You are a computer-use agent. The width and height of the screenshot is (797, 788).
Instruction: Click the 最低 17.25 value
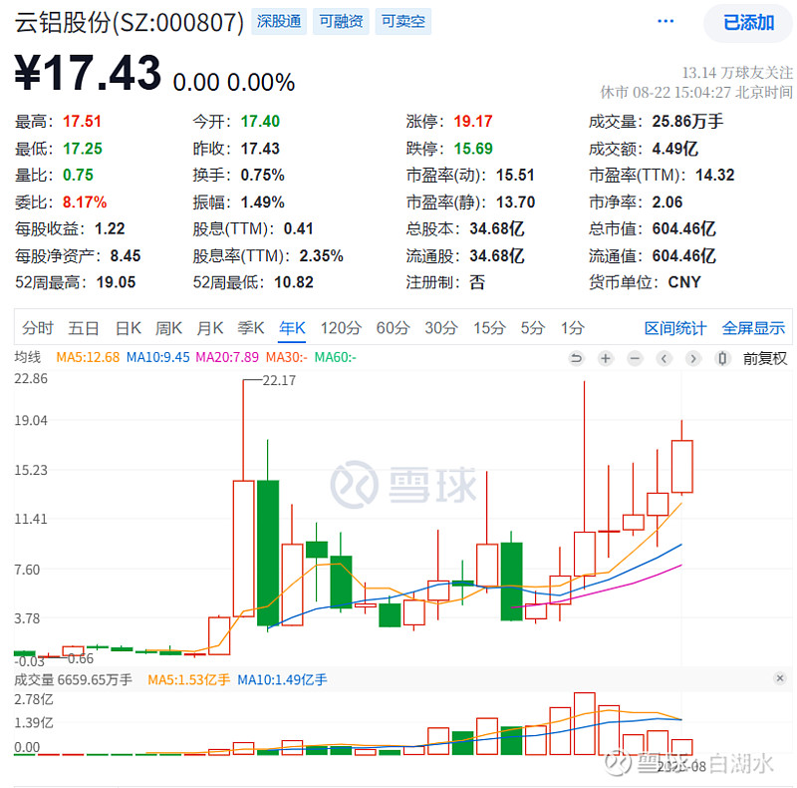83,149
